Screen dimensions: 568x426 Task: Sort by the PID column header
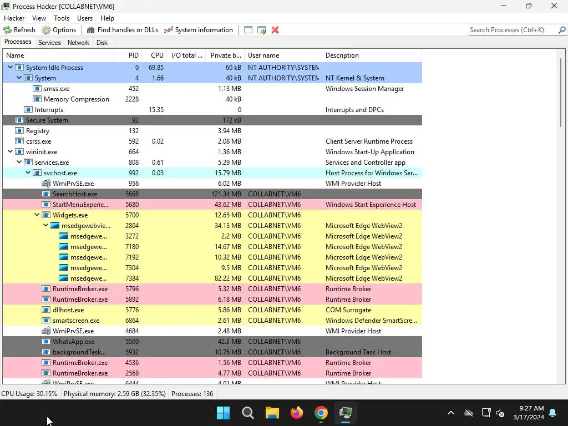pos(128,55)
